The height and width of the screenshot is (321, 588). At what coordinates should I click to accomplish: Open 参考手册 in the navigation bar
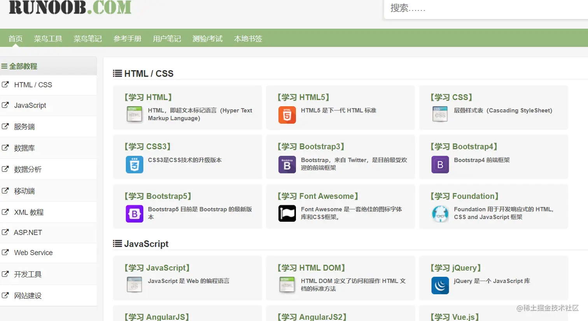pos(128,39)
